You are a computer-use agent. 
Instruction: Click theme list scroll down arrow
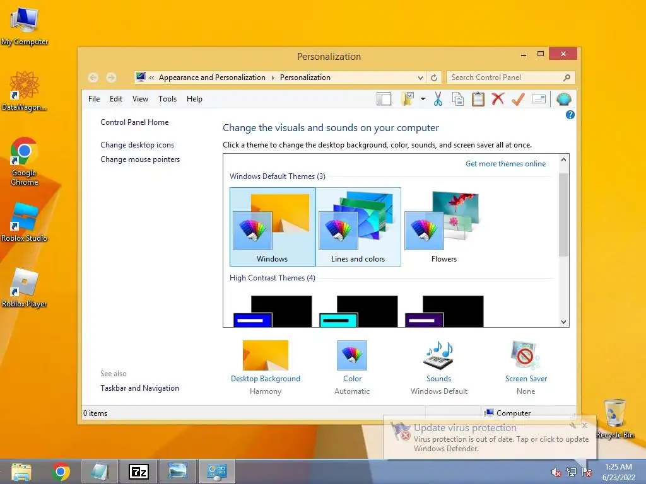563,322
